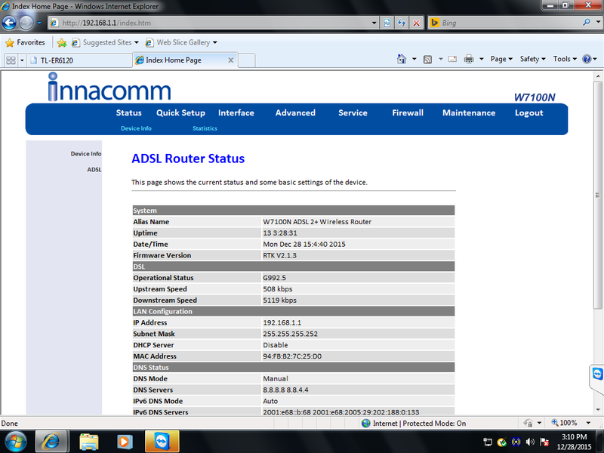Expand the Home button dropdown arrow
This screenshot has width=604, height=453.
(x=414, y=59)
